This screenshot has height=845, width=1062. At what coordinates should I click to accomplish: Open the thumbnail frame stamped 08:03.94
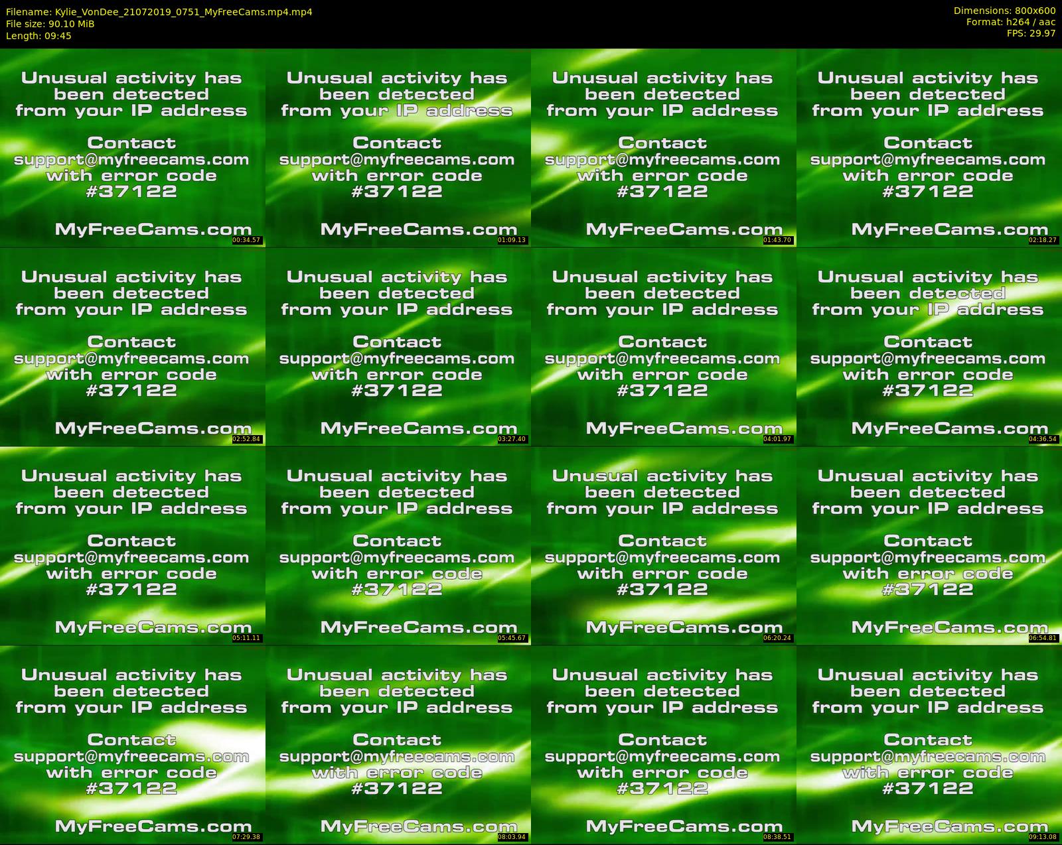tap(398, 744)
